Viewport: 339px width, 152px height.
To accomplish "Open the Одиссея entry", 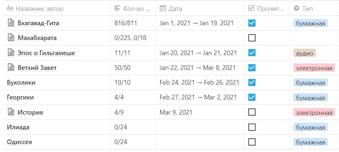I will [20, 142].
